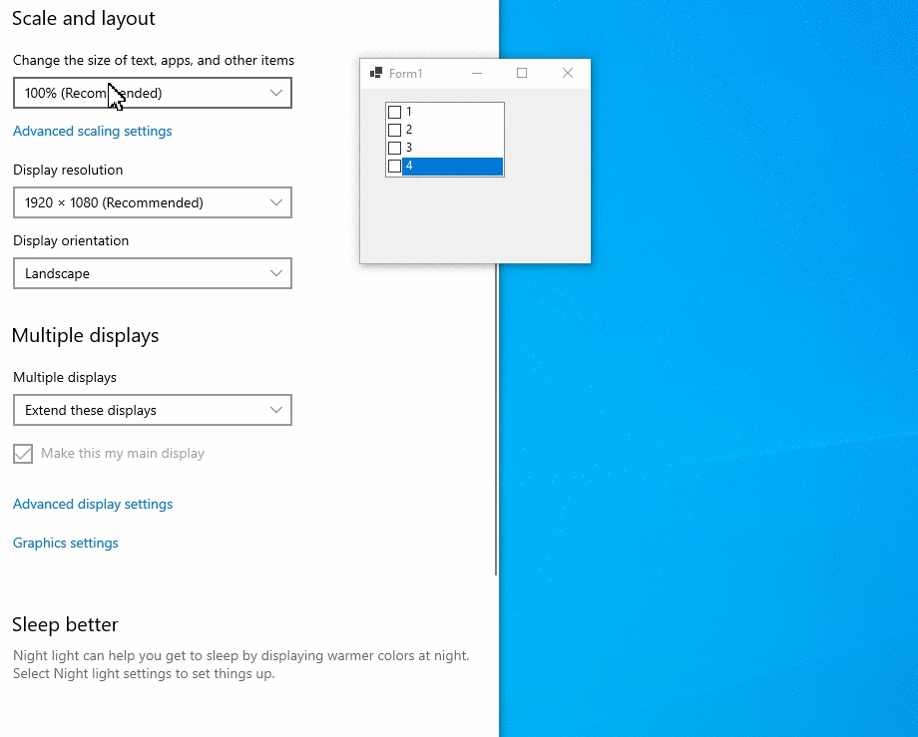Check the checkbox for item 2
This screenshot has height=737, width=918.
click(x=395, y=130)
